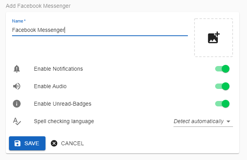Click the floppy disk save icon
Viewport: 247px width, 160px height.
(x=18, y=143)
